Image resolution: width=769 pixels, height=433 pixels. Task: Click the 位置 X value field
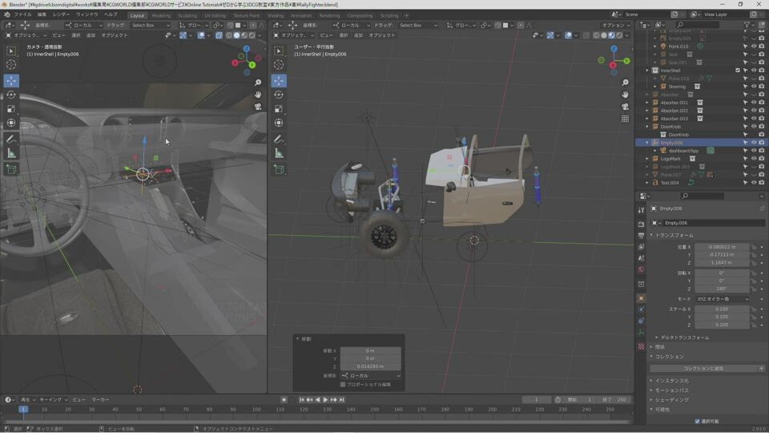(x=722, y=247)
